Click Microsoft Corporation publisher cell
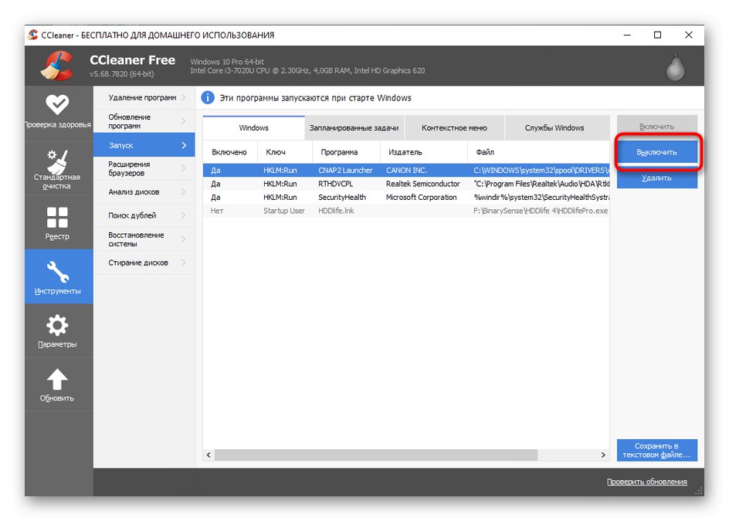The width and height of the screenshot is (729, 521). (x=421, y=197)
